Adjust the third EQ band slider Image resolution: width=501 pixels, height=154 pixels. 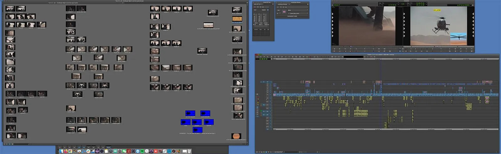tap(266, 18)
